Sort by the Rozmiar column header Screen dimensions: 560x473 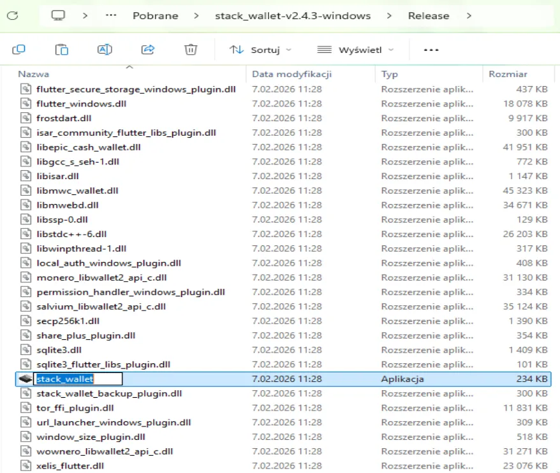[x=508, y=74]
